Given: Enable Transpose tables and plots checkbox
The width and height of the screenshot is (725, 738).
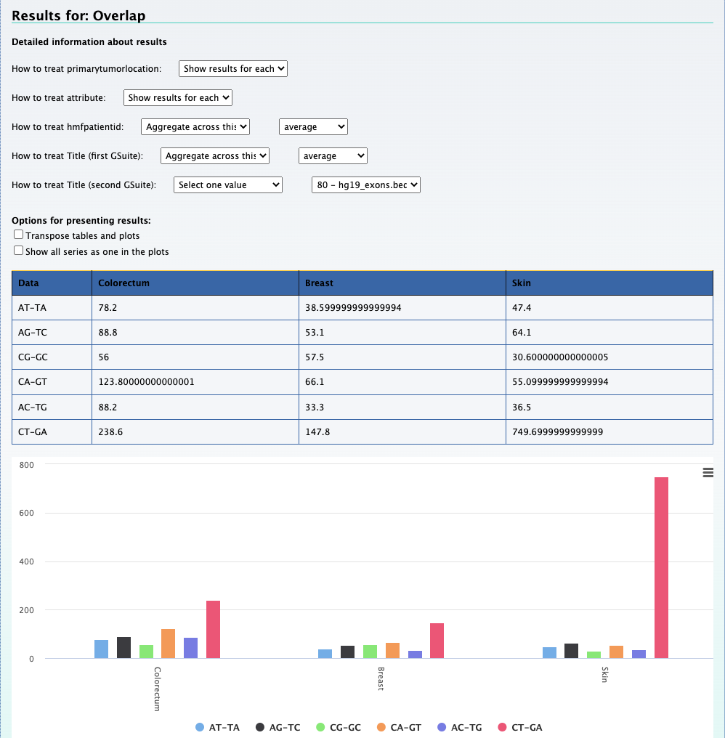Looking at the screenshot, I should tap(19, 235).
